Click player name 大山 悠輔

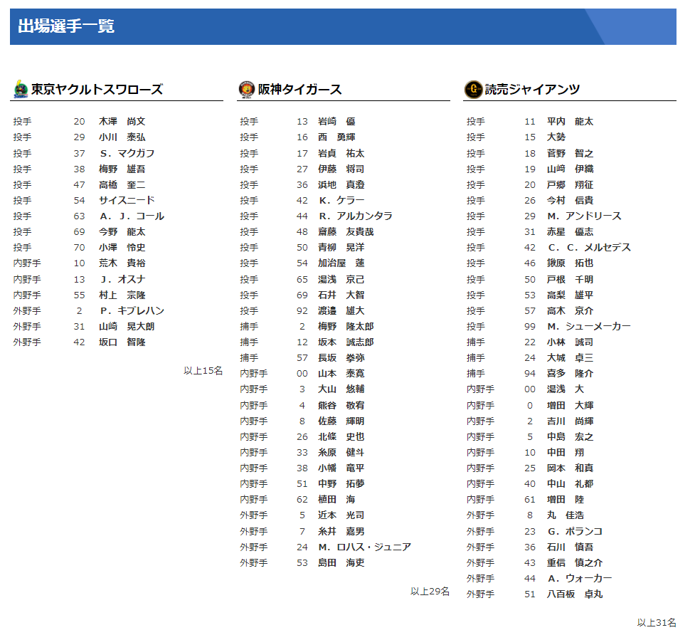pyautogui.click(x=341, y=389)
